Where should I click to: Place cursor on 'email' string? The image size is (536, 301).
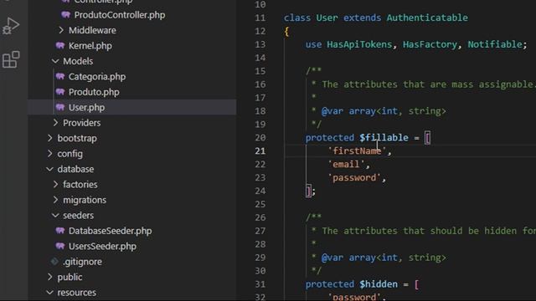tap(346, 164)
